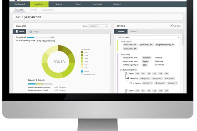Click the document icon of lower Of type row
This screenshot has width=197, height=131.
pyautogui.click(x=126, y=90)
